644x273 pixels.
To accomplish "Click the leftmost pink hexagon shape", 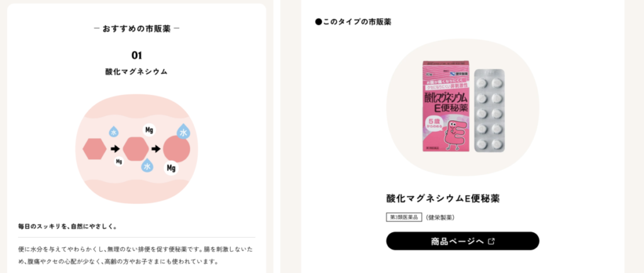I will (x=94, y=148).
